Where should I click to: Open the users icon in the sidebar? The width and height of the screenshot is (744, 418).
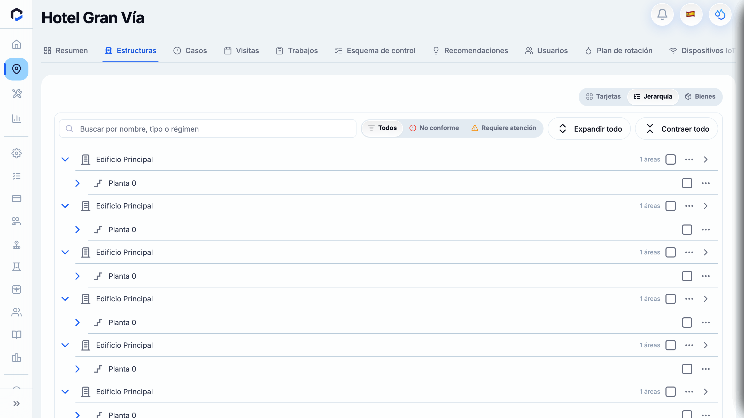pyautogui.click(x=17, y=312)
